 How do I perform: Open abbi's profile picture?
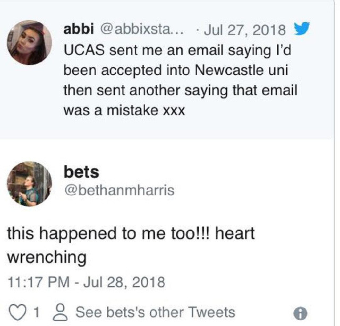(29, 42)
